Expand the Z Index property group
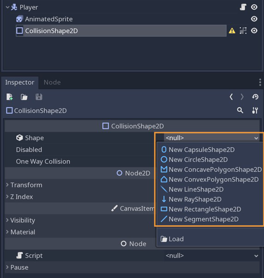The image size is (264, 278). click(x=7, y=197)
